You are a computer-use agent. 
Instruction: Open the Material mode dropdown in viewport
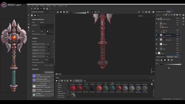[146, 16]
